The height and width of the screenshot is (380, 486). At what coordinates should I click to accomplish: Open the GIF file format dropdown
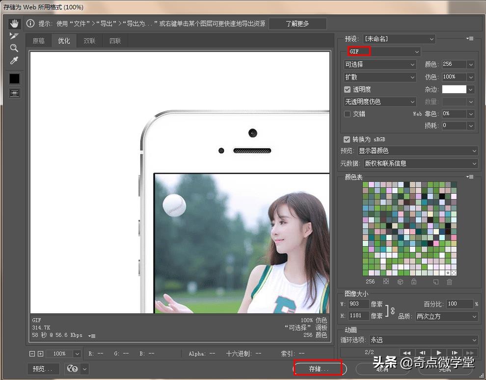click(x=383, y=51)
